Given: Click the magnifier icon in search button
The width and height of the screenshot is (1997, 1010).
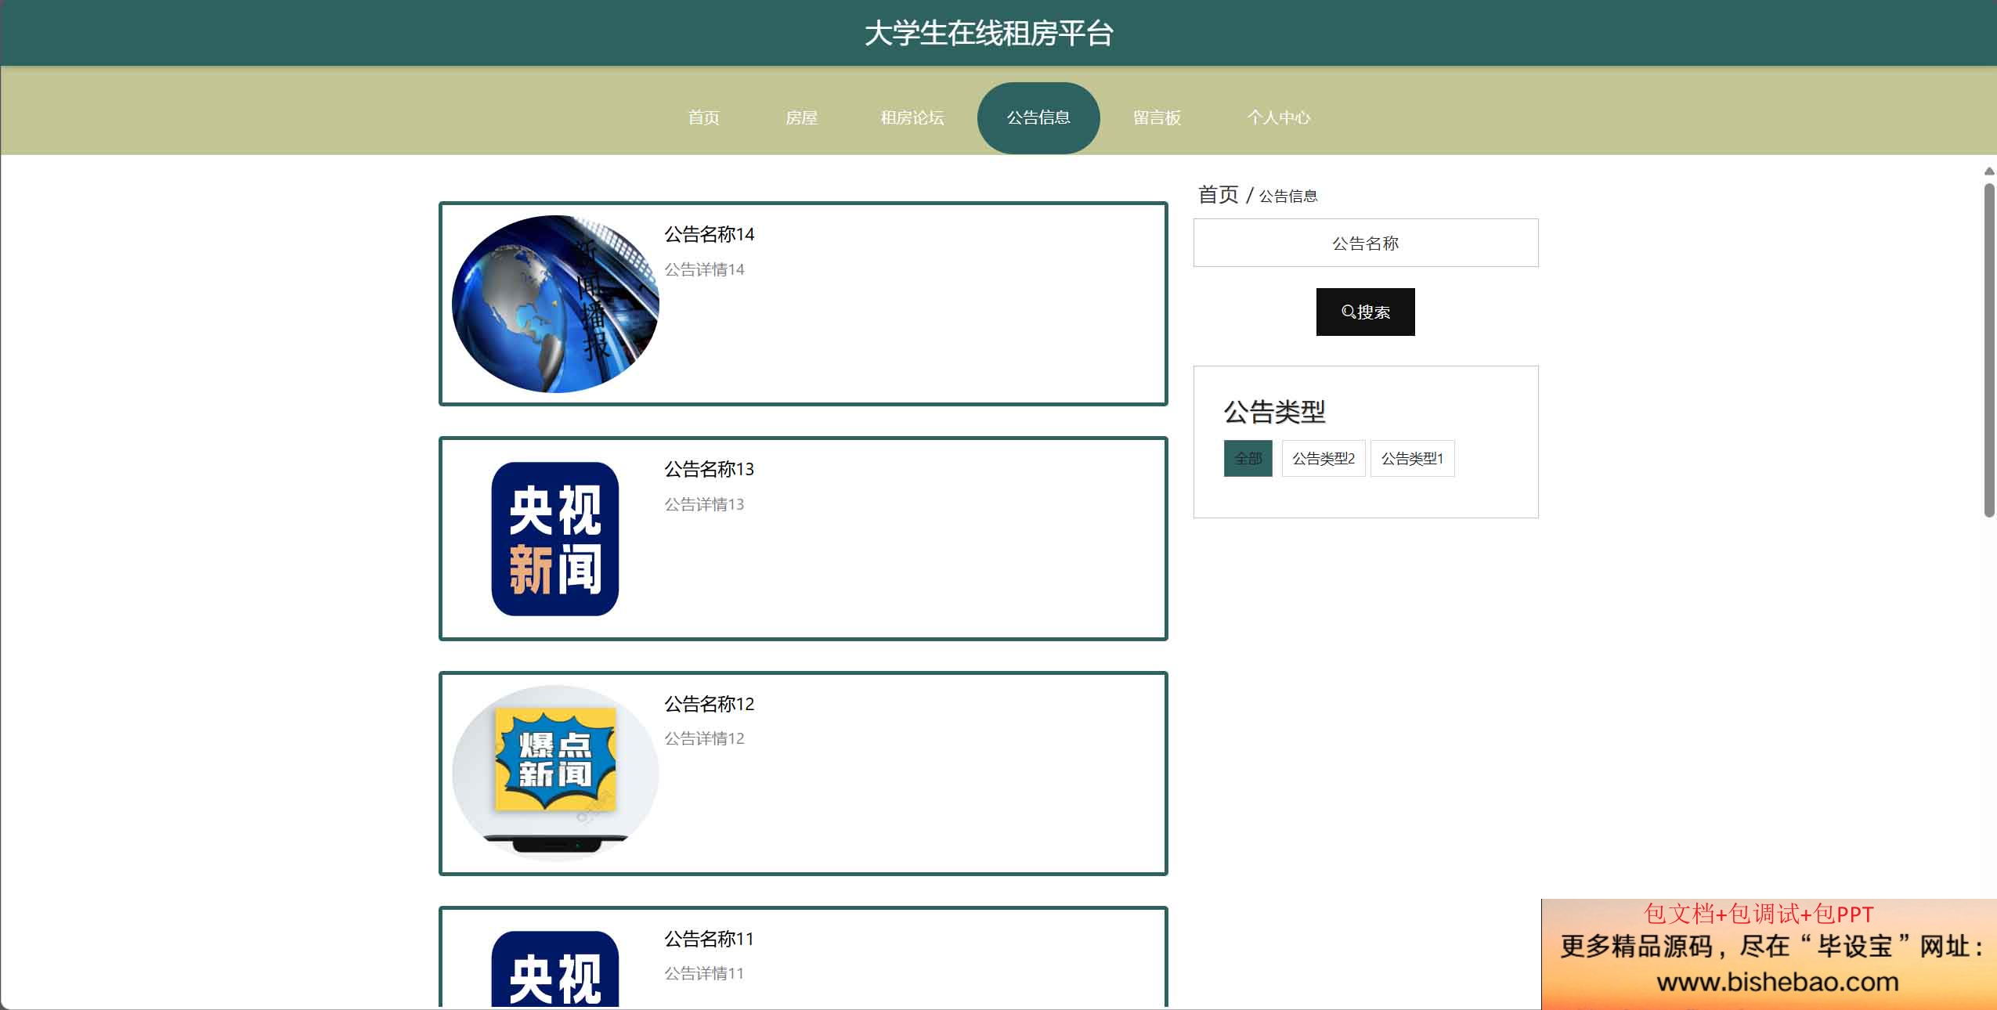Looking at the screenshot, I should click(1348, 312).
